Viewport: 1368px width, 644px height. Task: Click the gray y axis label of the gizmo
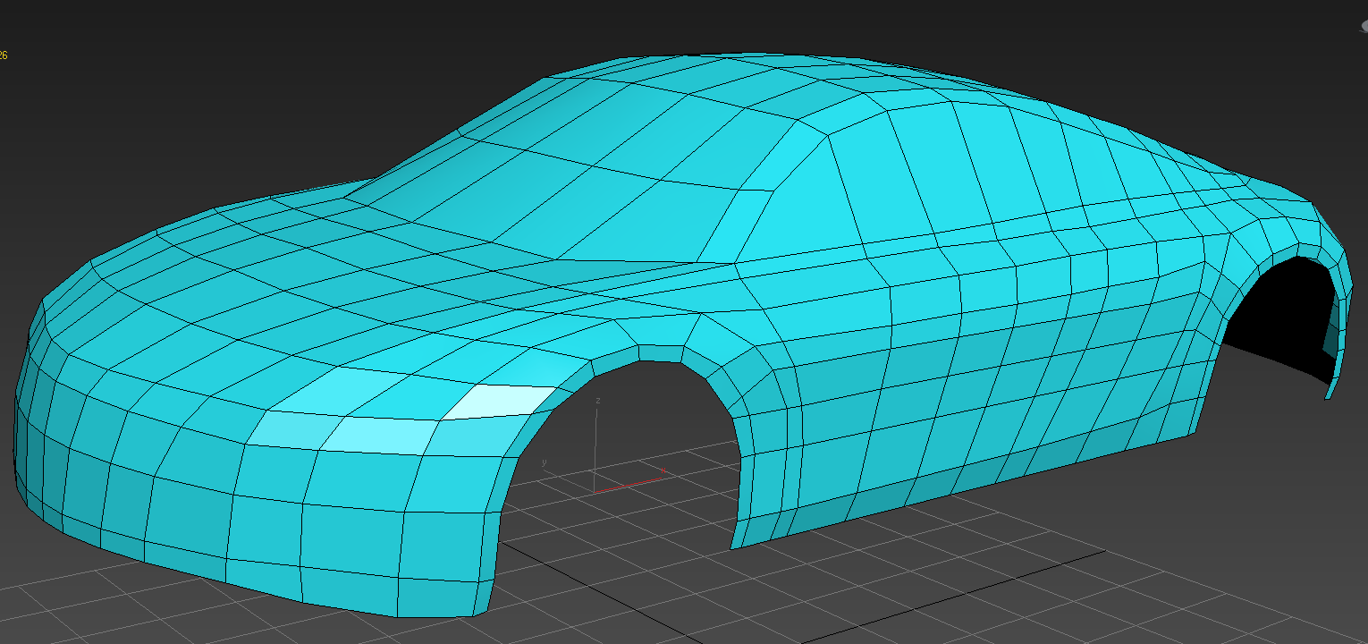coord(545,462)
